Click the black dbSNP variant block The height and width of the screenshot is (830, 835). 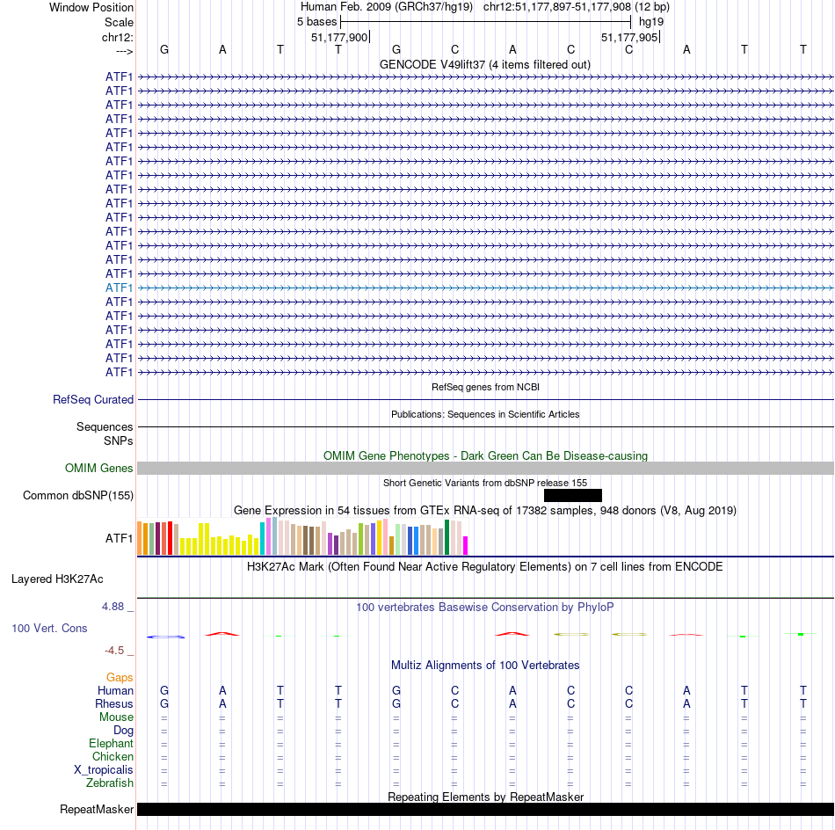[x=573, y=495]
